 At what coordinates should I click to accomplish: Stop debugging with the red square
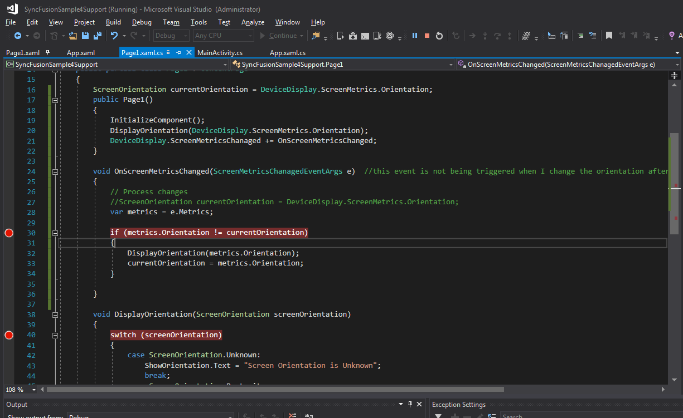pyautogui.click(x=427, y=36)
